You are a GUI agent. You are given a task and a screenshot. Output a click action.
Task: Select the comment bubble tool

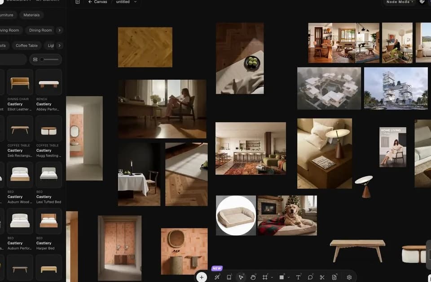pyautogui.click(x=310, y=277)
